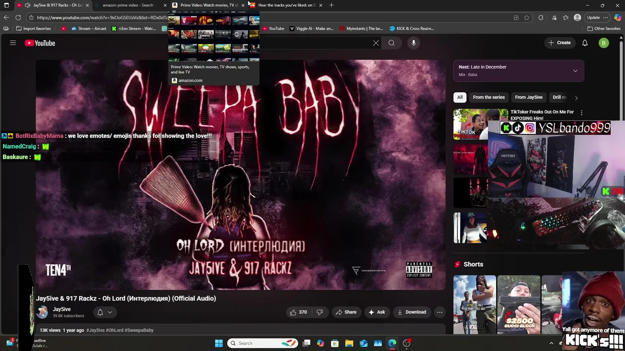Open Copilot sidebar icon in Edge
The height and width of the screenshot is (351, 625).
coord(618,18)
